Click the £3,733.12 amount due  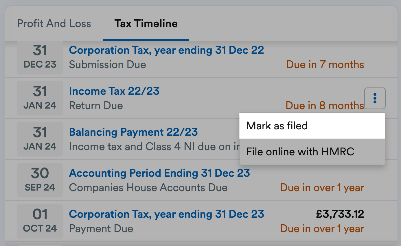(340, 214)
